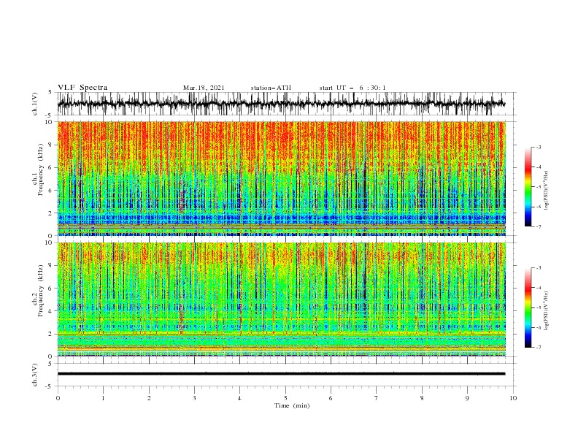
Task: Click the ch.1 "Frequency (kHz)" axis label
Action: 41,169
